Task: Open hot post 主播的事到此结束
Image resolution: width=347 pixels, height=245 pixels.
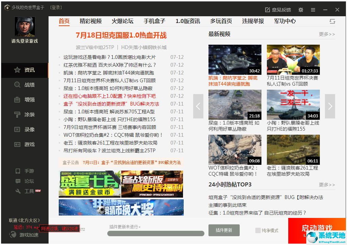Action: (x=227, y=205)
